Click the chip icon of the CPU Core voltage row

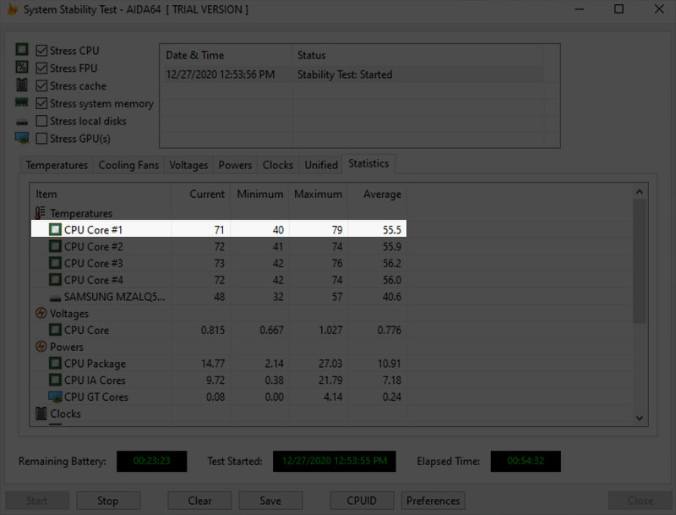(x=55, y=330)
